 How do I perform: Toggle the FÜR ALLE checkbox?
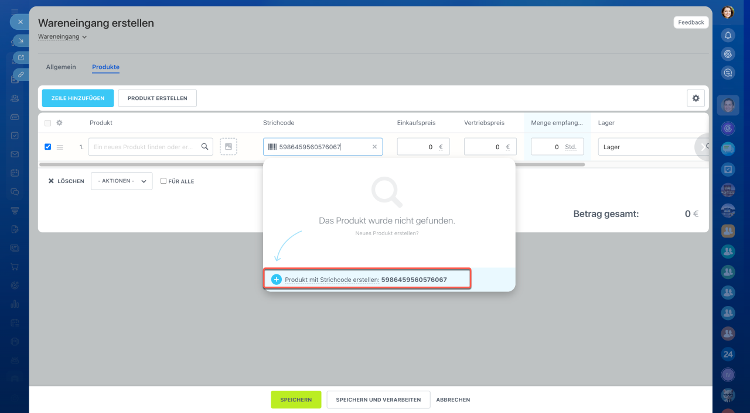pyautogui.click(x=163, y=181)
